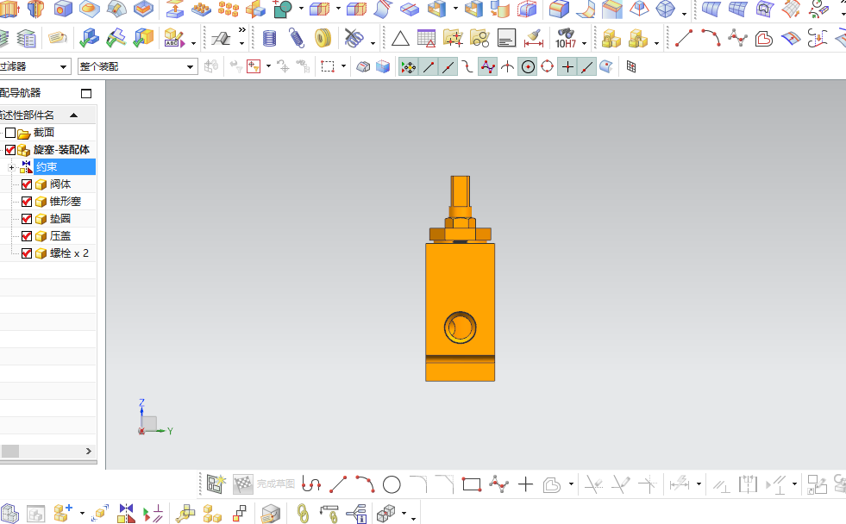
Task: Uncheck the 垫圈 component checkbox
Action: [x=27, y=219]
